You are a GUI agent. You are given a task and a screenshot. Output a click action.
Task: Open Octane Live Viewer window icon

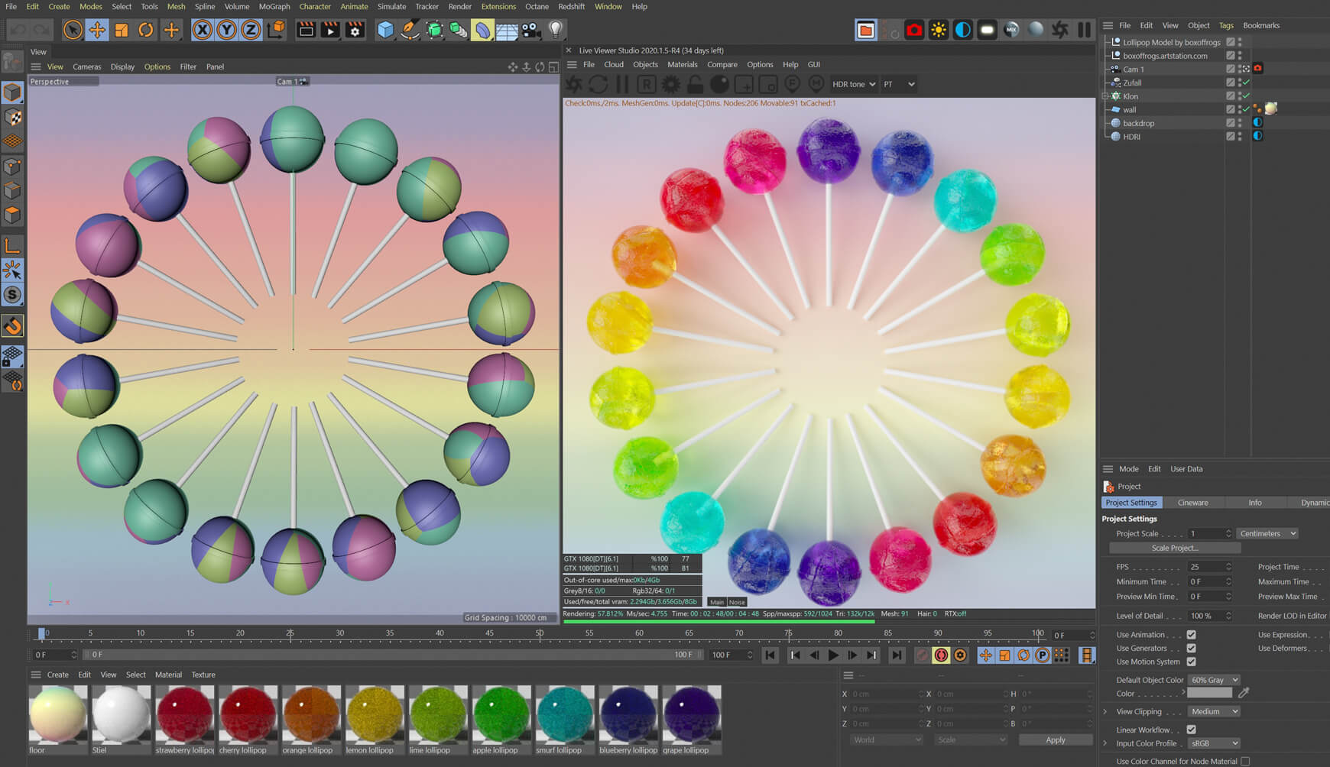tap(865, 30)
